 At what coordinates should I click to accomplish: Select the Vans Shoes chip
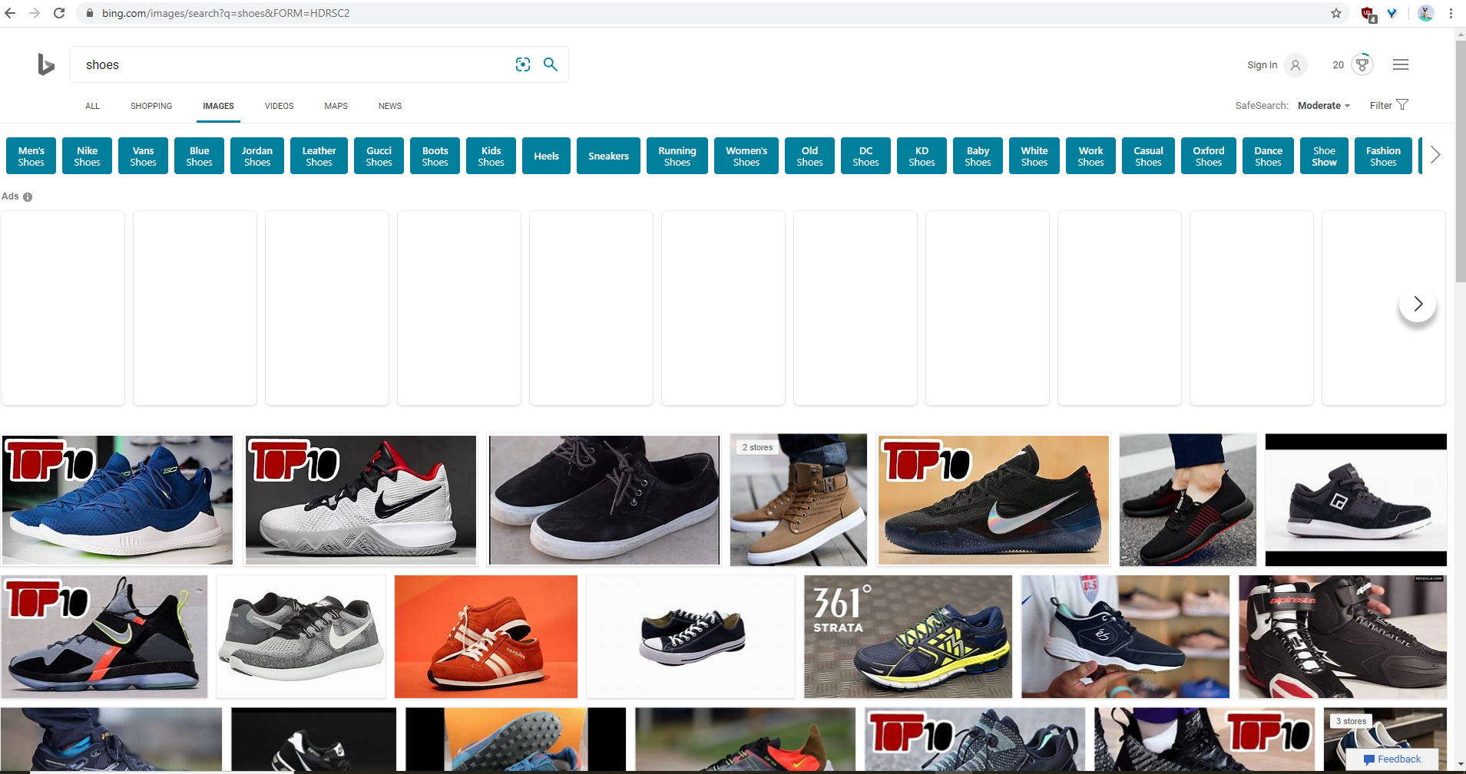tap(143, 156)
